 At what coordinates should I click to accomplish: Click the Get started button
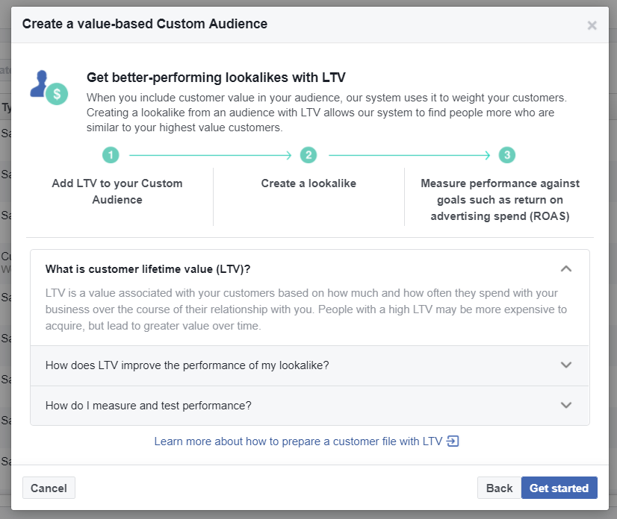tap(559, 488)
